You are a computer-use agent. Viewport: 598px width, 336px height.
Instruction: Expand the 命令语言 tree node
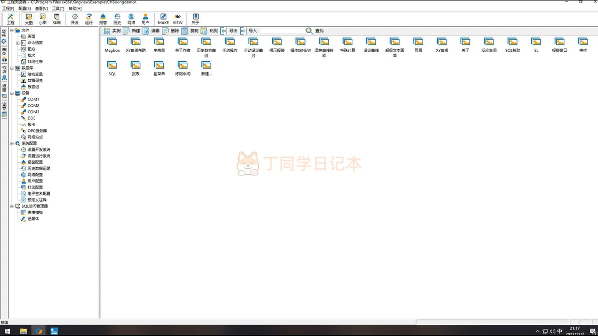click(18, 43)
